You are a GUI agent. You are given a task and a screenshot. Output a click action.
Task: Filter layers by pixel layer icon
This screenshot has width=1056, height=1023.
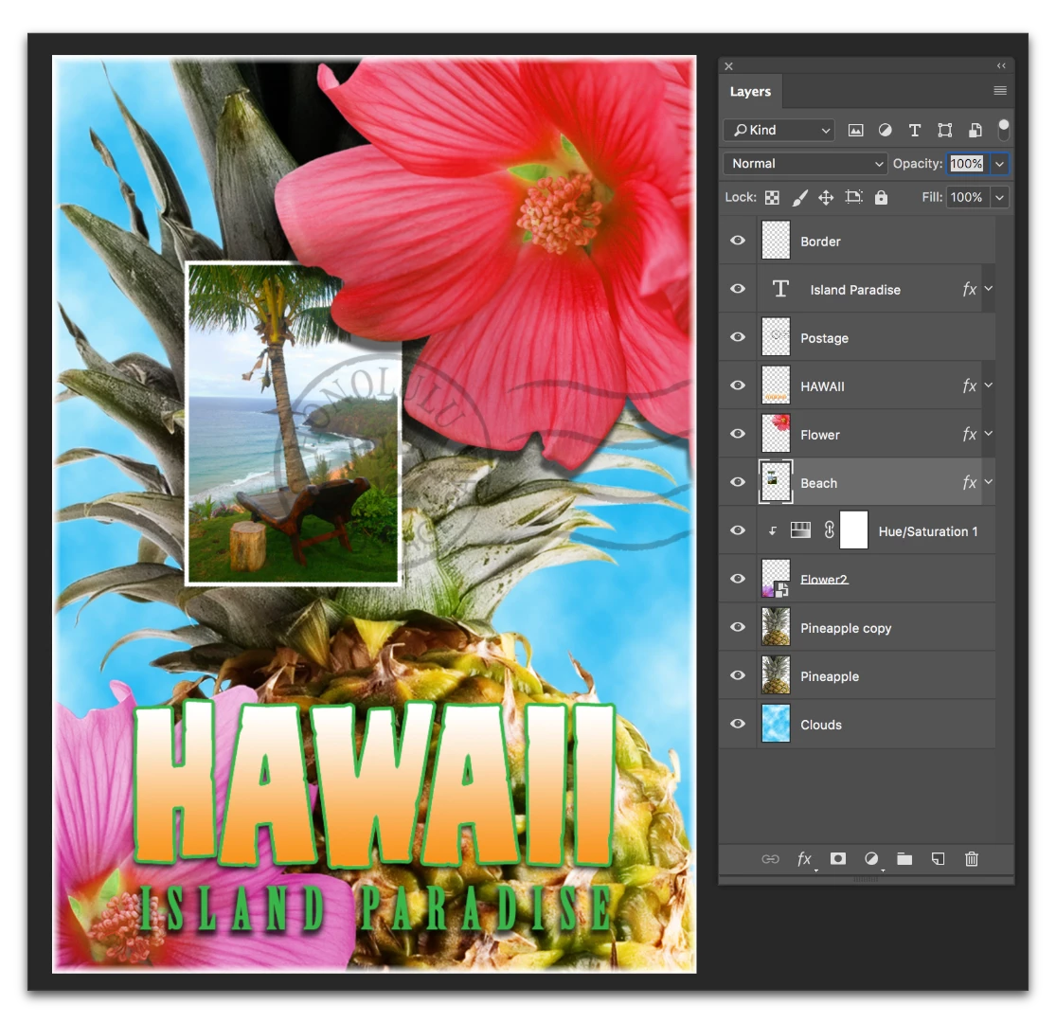pyautogui.click(x=855, y=131)
